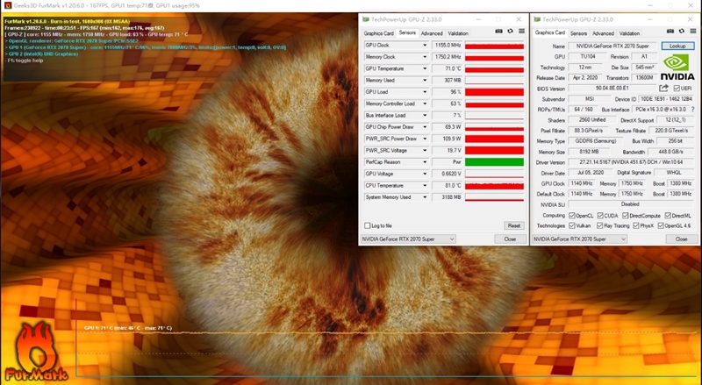Image resolution: width=702 pixels, height=385 pixels.
Task: Click Close button in Sensors window
Action: point(510,239)
